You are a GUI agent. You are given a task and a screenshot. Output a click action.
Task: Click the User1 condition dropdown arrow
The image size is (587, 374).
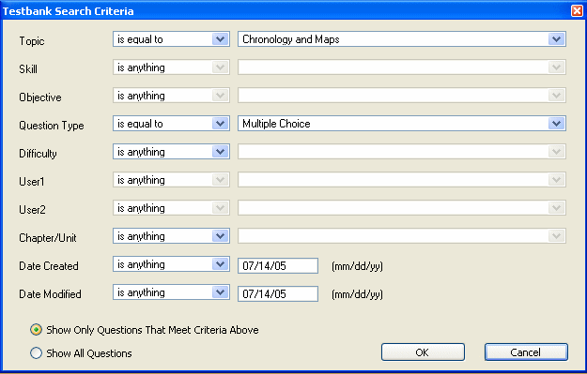coord(221,180)
